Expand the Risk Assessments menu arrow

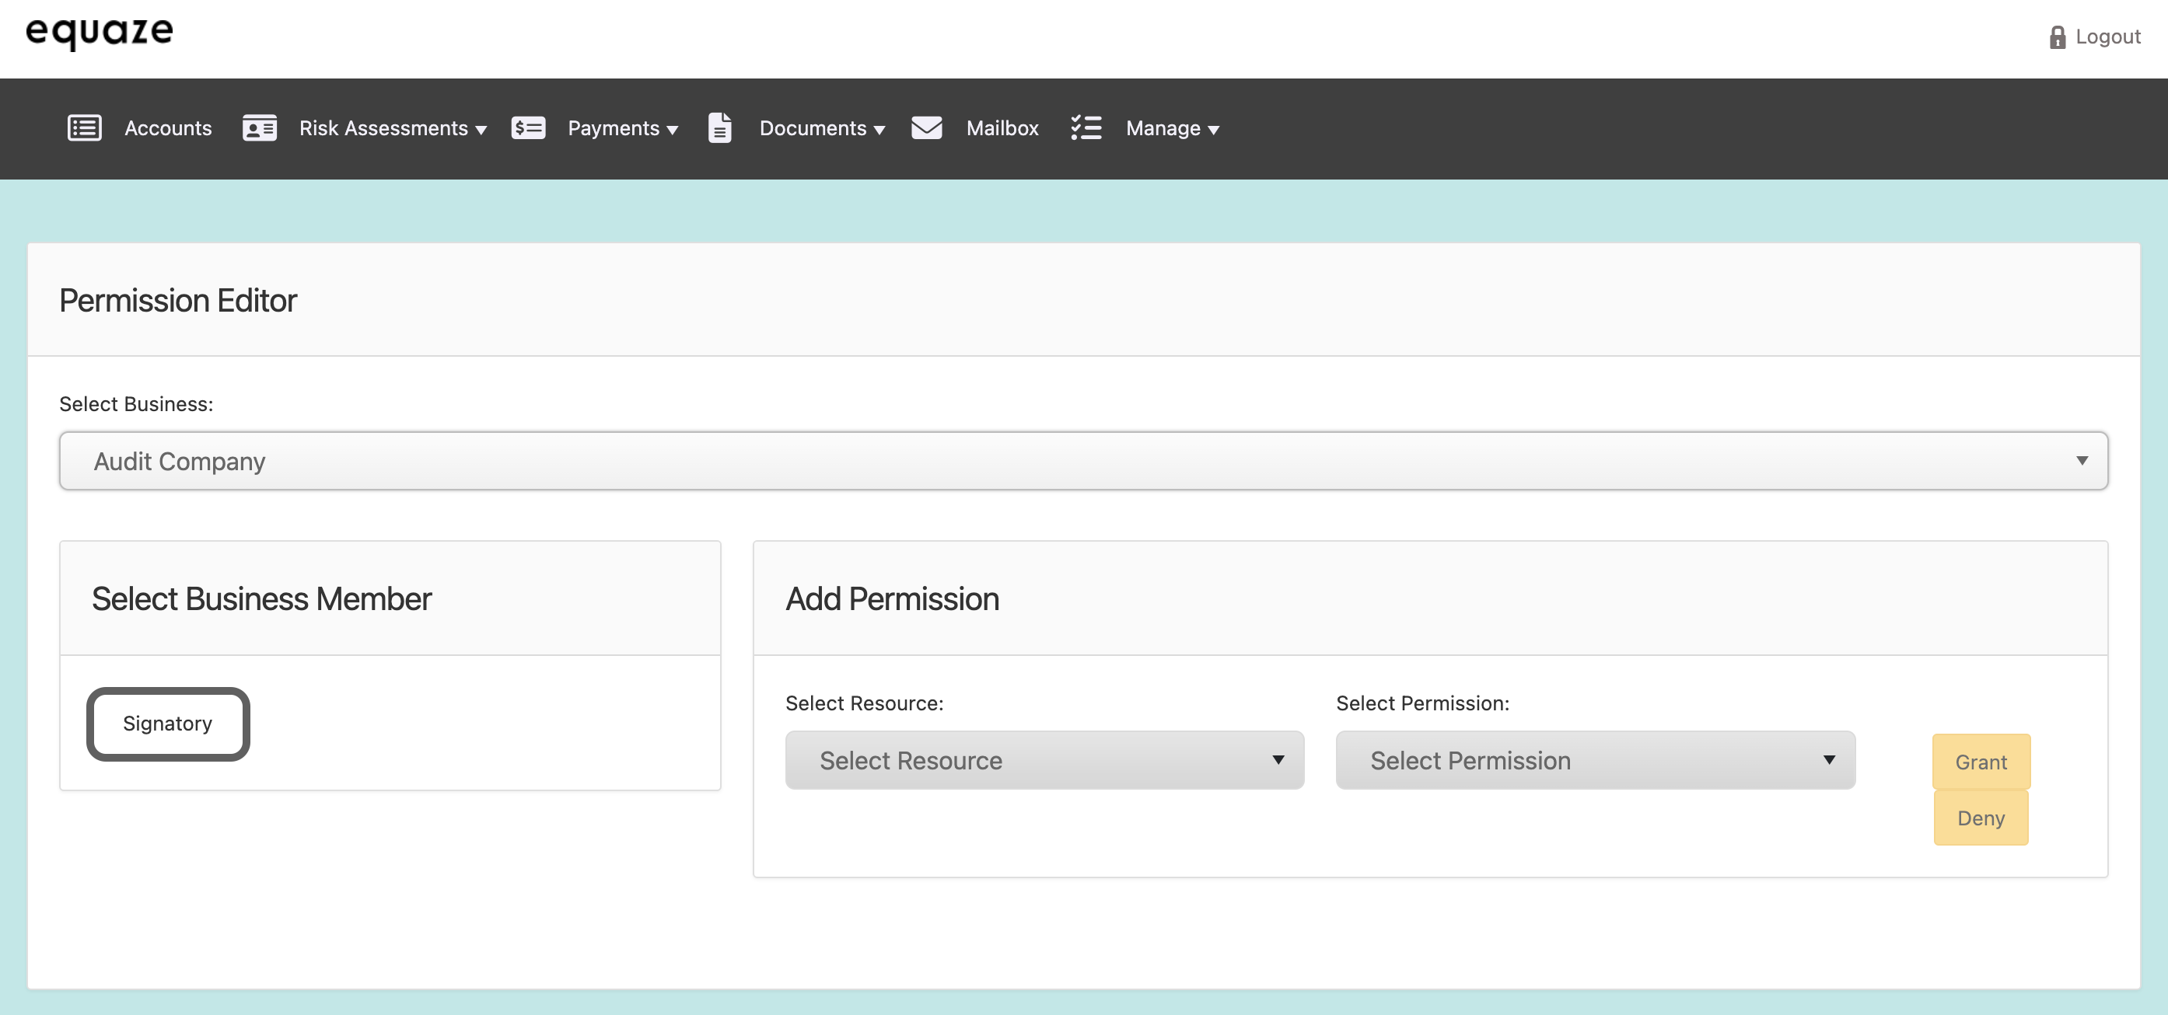[481, 130]
